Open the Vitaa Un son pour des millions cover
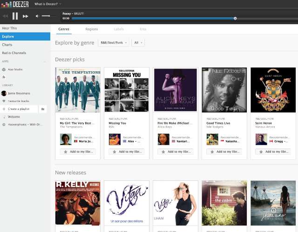This screenshot has height=232, width=298. coord(127,203)
